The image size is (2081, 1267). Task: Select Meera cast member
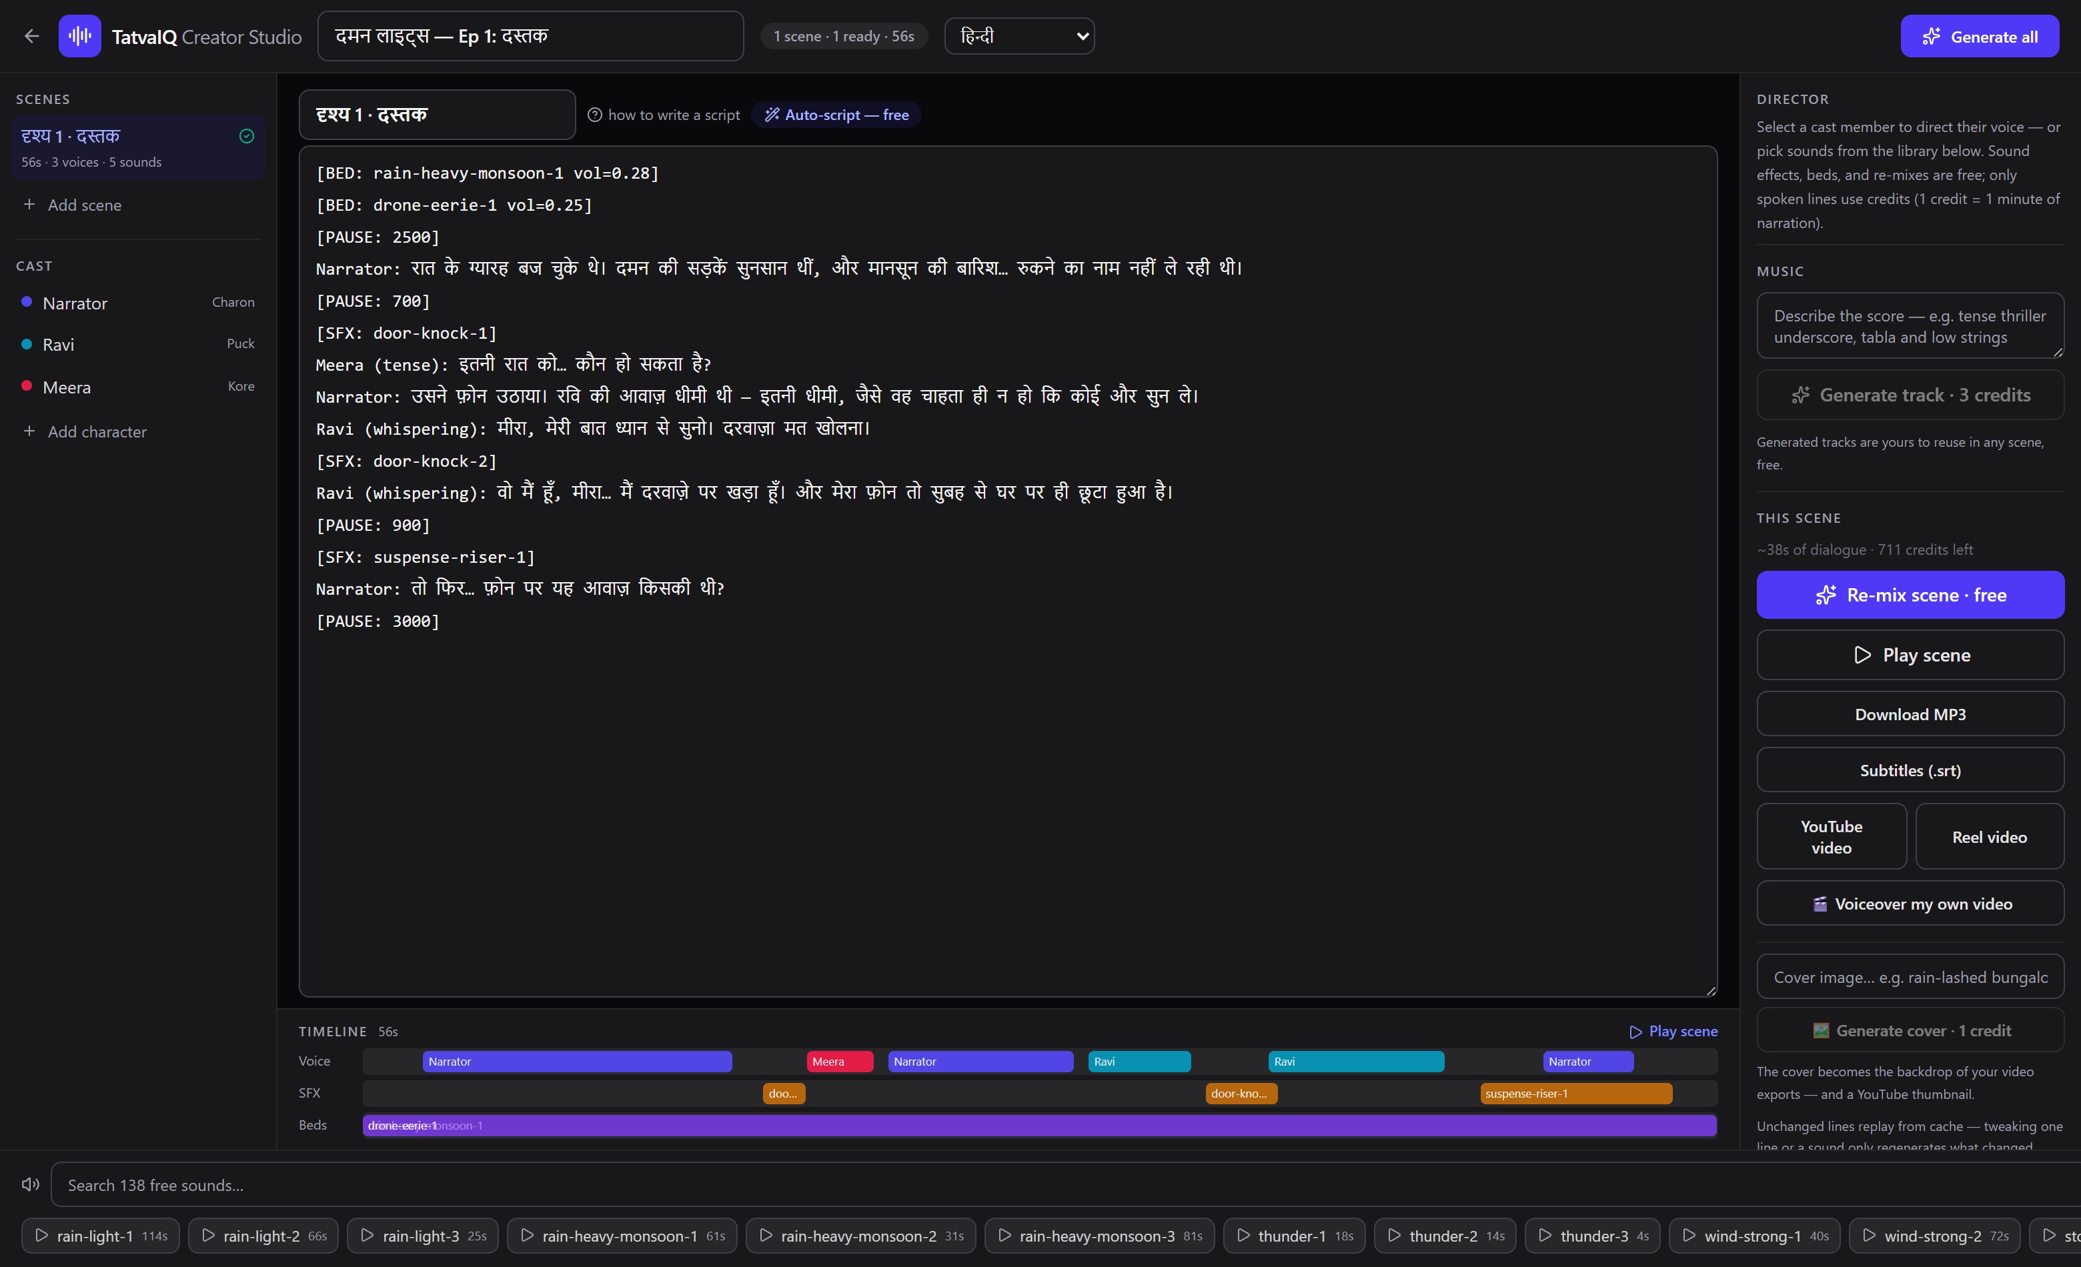click(137, 387)
